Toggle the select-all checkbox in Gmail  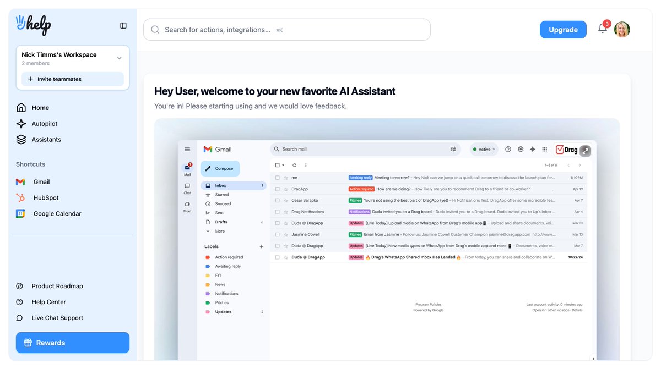coord(278,165)
